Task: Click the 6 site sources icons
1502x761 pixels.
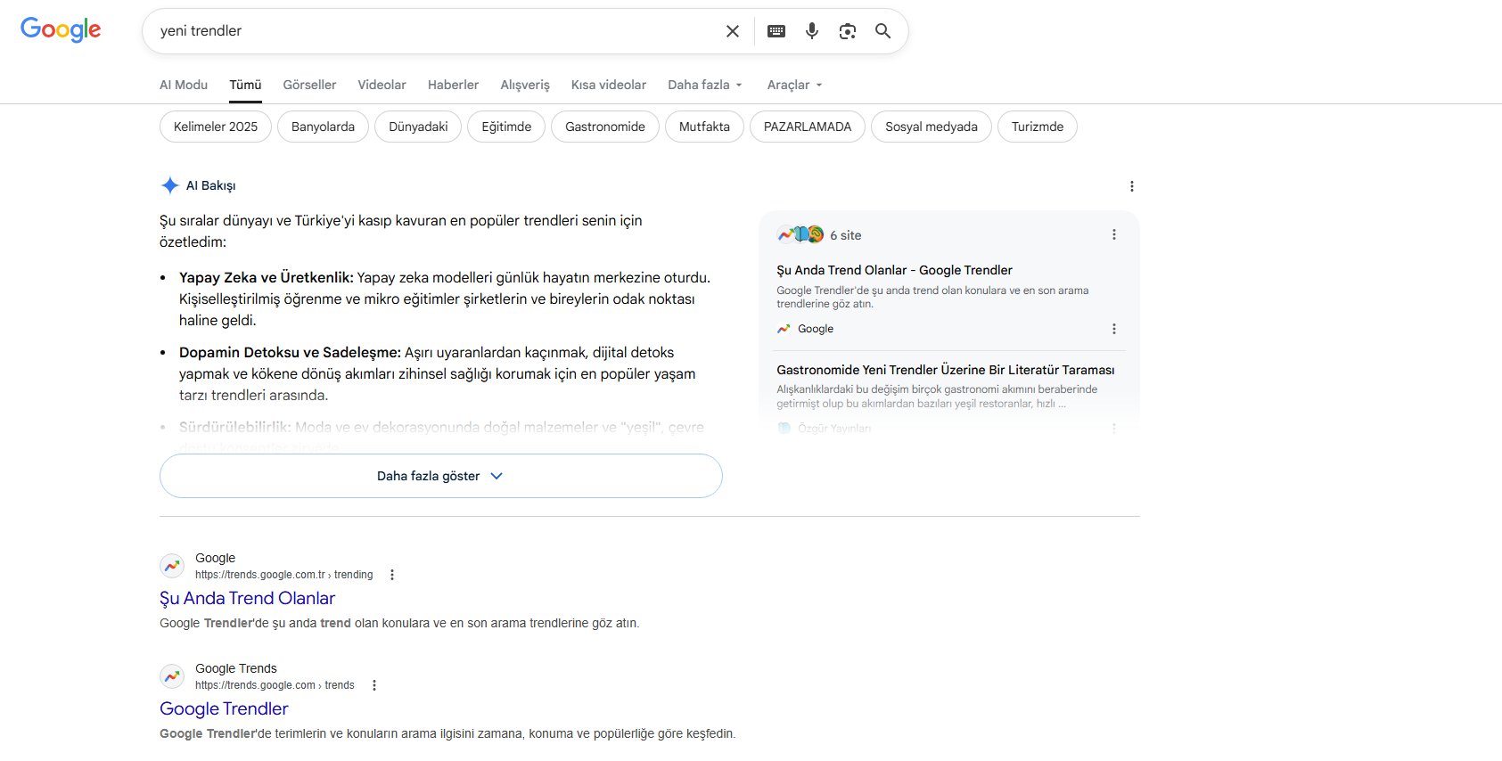Action: [800, 234]
